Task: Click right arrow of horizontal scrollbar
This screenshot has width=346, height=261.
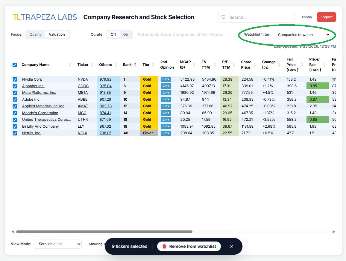Action: [x=334, y=232]
